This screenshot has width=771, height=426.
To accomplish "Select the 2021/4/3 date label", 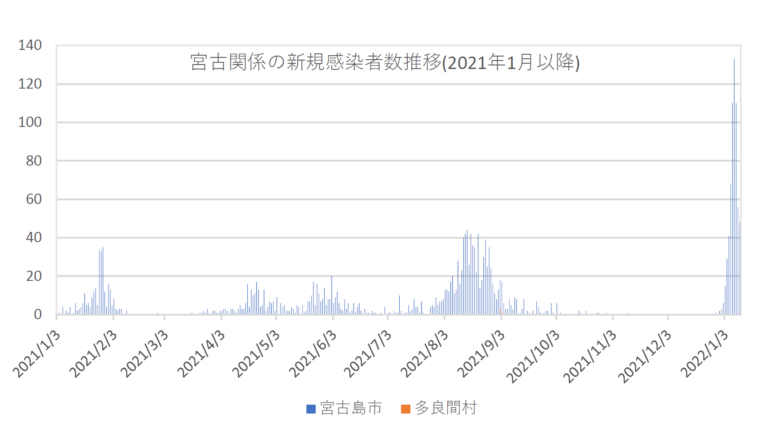I will click(x=201, y=354).
